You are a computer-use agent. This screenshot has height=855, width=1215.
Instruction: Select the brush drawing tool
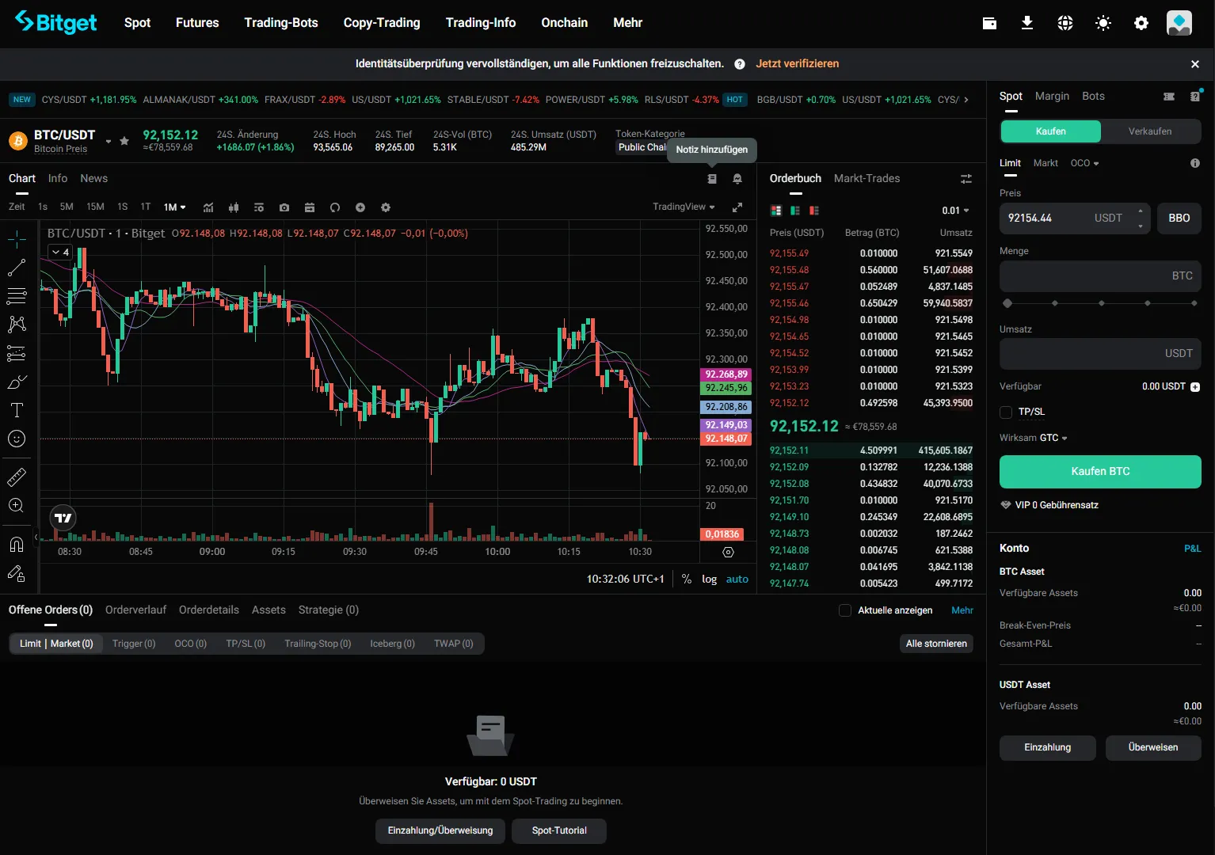pos(17,382)
